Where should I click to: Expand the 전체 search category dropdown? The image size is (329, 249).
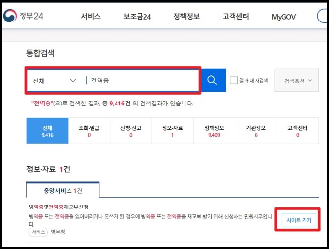(55, 81)
